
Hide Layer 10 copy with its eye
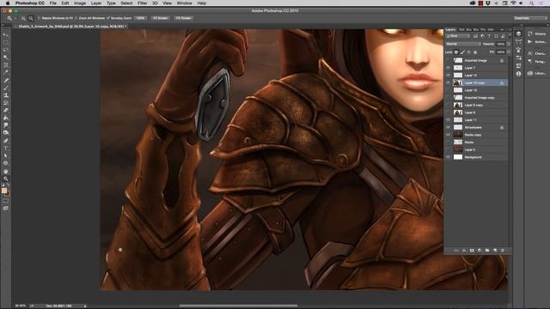[448, 82]
